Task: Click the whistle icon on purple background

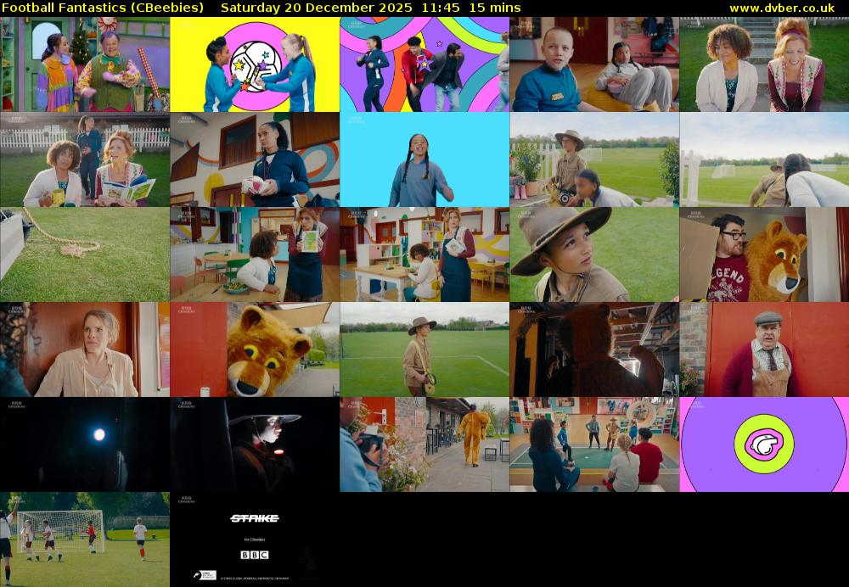Action: (763, 444)
